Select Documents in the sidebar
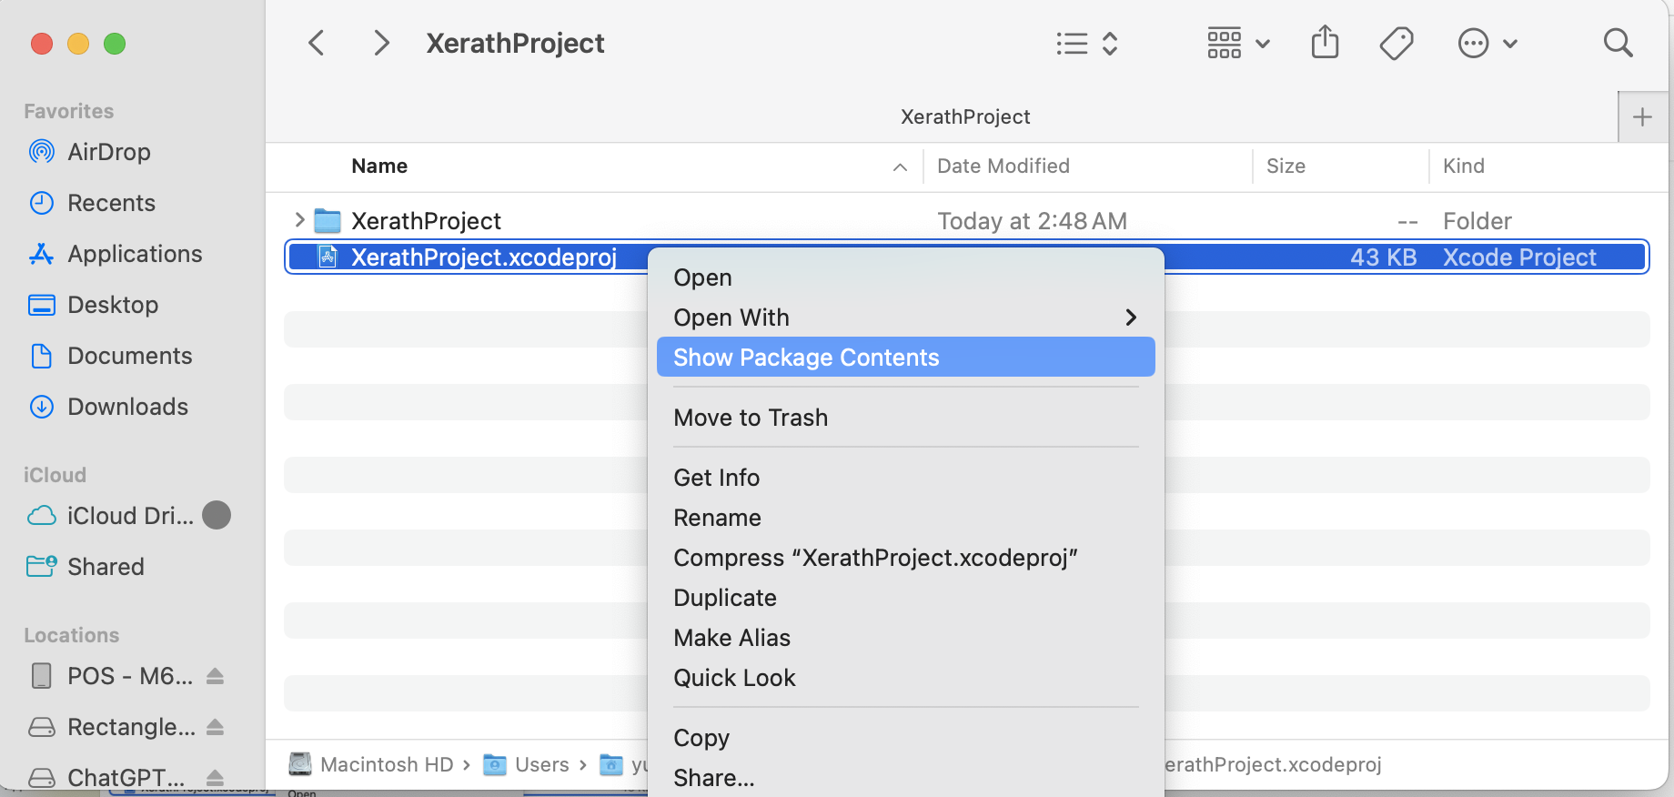This screenshot has height=797, width=1674. pyautogui.click(x=129, y=356)
